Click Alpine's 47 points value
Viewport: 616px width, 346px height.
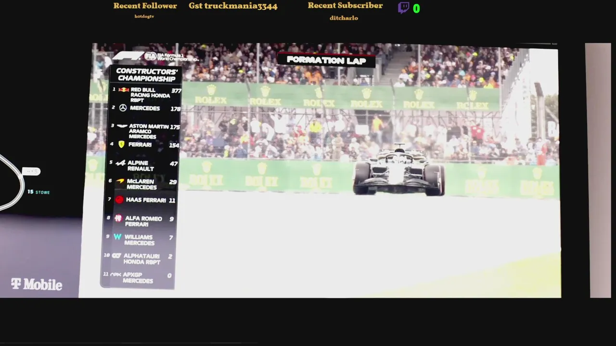tap(174, 164)
